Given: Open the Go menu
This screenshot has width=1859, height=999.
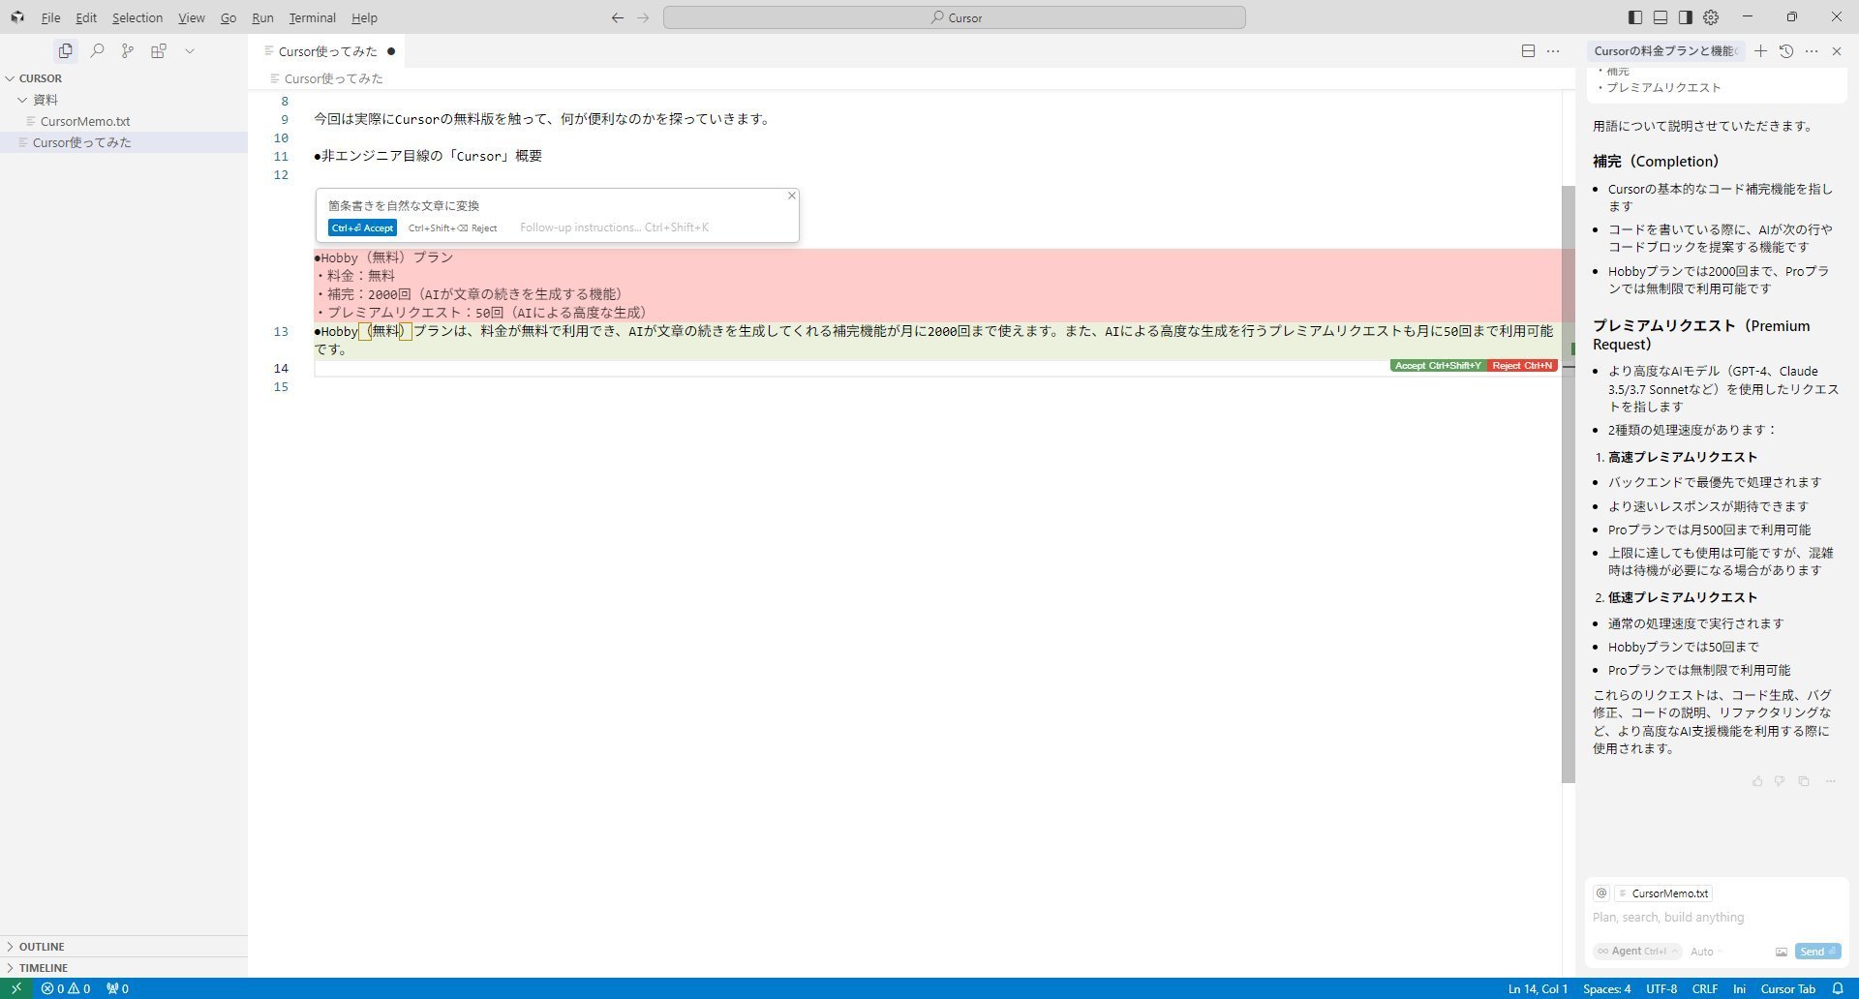Looking at the screenshot, I should 229,17.
